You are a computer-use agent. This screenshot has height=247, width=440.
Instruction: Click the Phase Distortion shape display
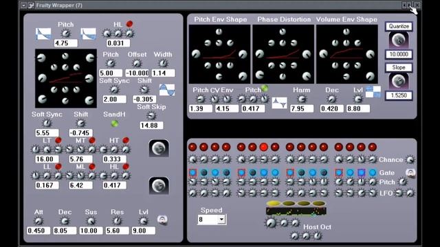tap(283, 54)
